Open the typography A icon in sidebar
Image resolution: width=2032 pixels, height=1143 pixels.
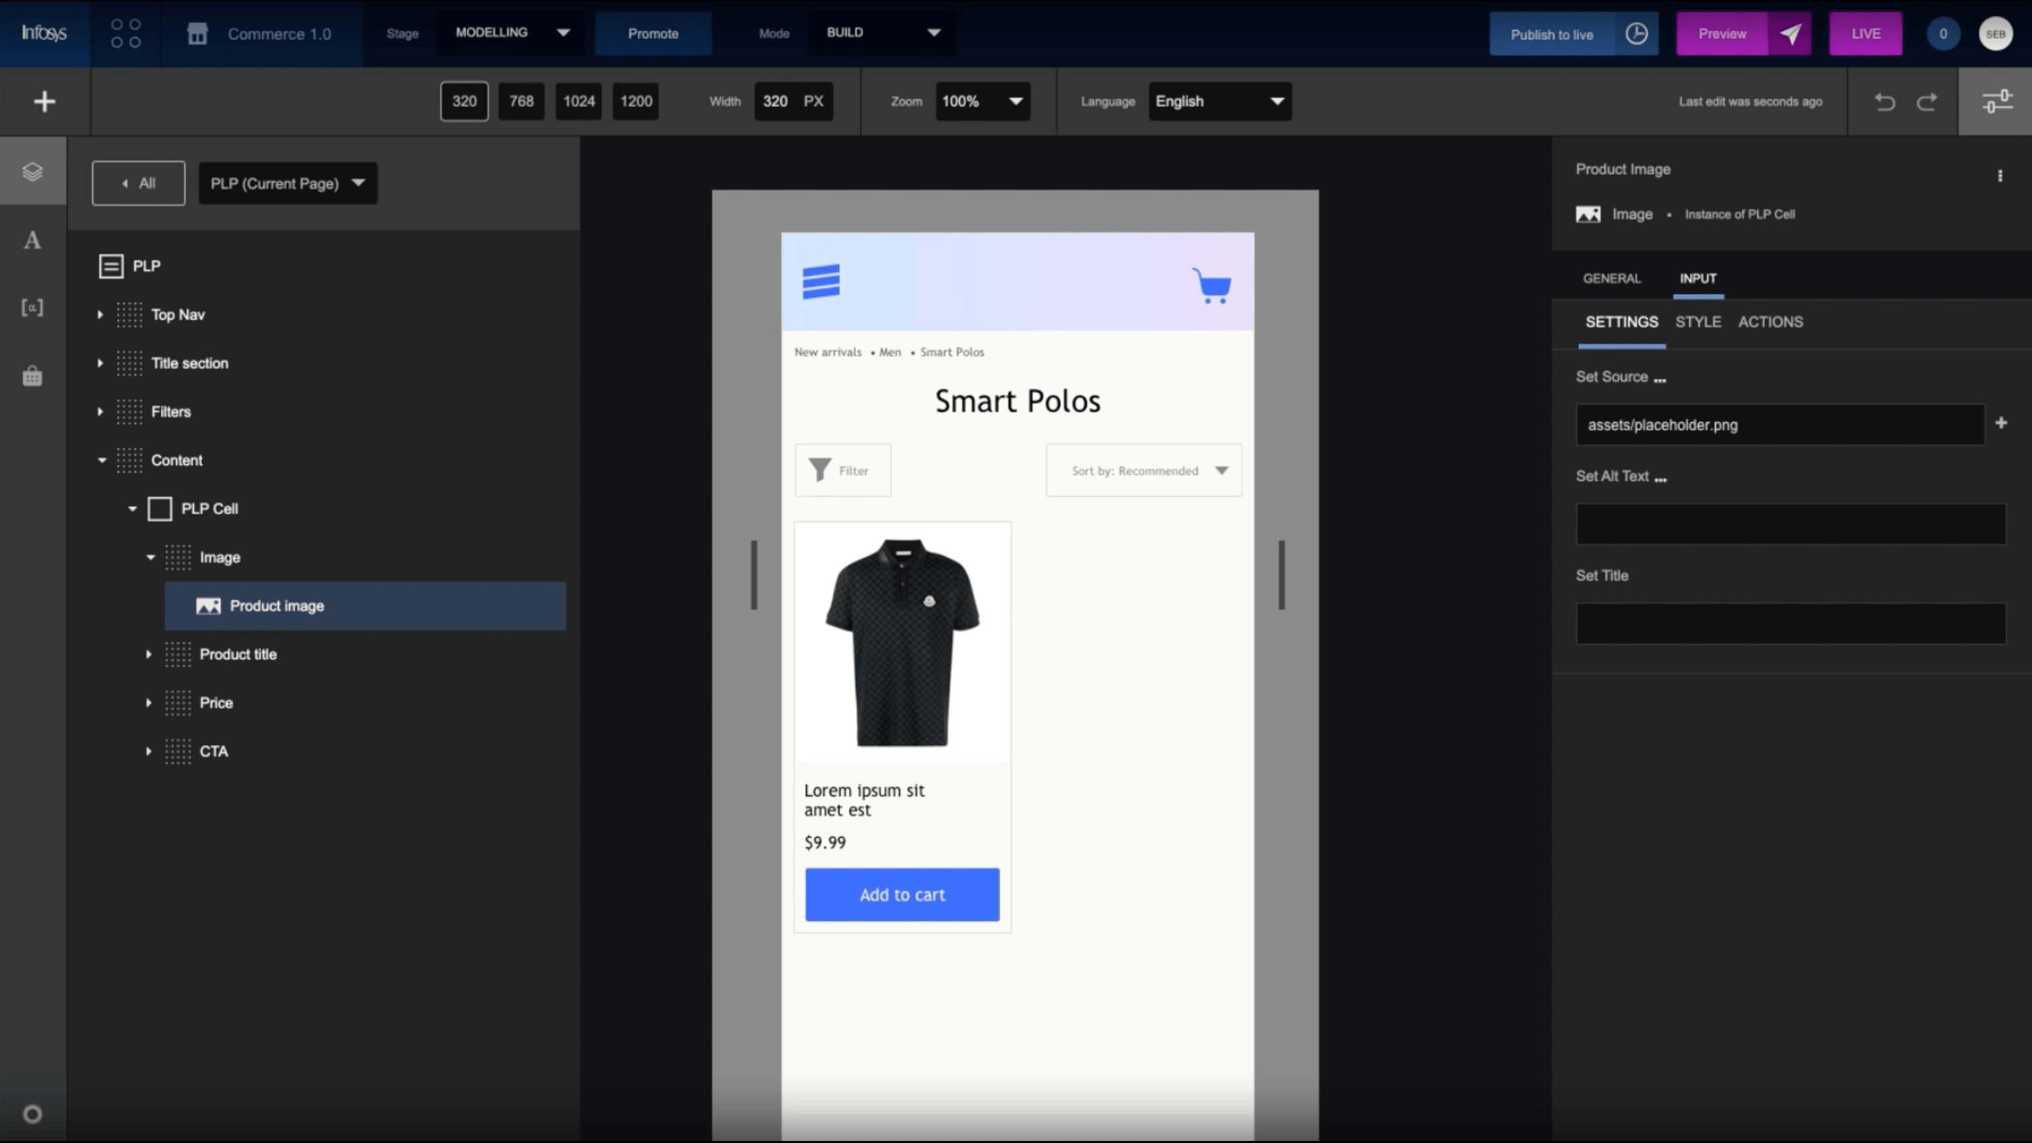[x=32, y=240]
